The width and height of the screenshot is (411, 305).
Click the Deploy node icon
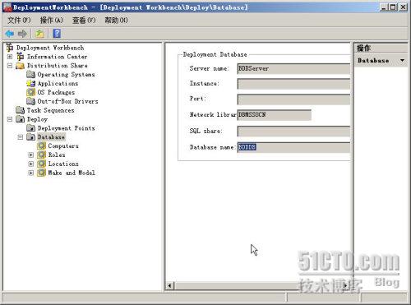[x=21, y=119]
